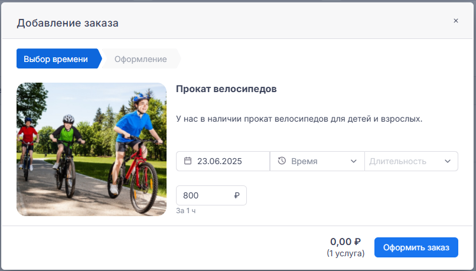The width and height of the screenshot is (476, 271).
Task: Click the Оформить заказ button
Action: pyautogui.click(x=416, y=247)
